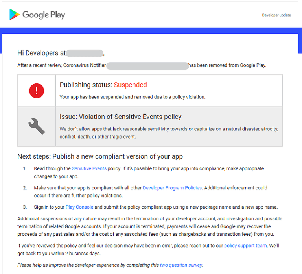
Task: Click the grey wrench issue icon
Action: pyautogui.click(x=37, y=126)
